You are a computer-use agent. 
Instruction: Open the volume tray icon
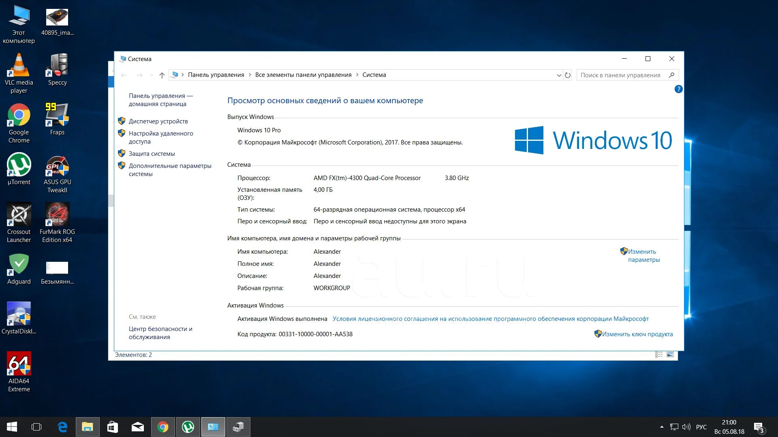pyautogui.click(x=686, y=427)
